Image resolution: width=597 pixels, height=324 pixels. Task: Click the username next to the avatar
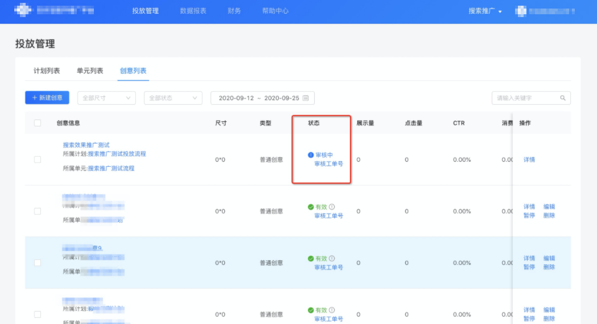coord(551,11)
